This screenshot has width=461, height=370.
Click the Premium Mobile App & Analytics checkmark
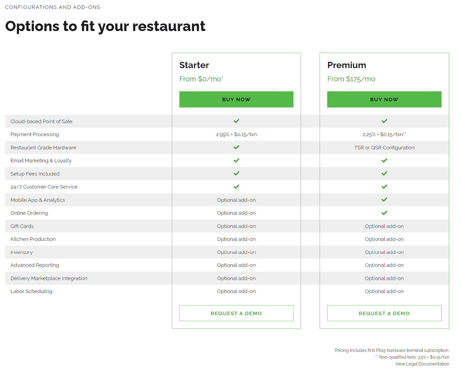384,200
